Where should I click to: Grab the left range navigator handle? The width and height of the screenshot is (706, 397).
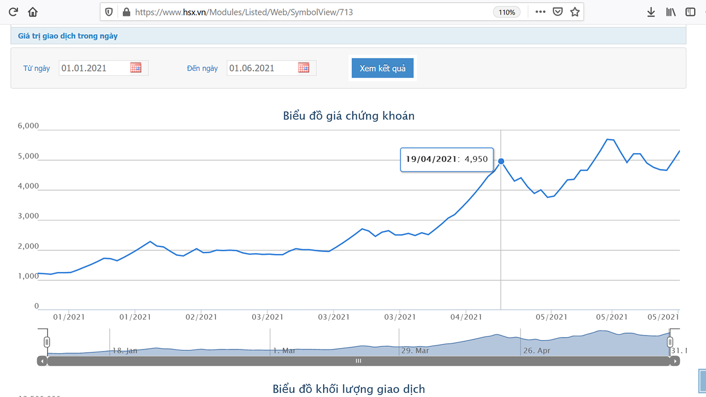(x=47, y=342)
